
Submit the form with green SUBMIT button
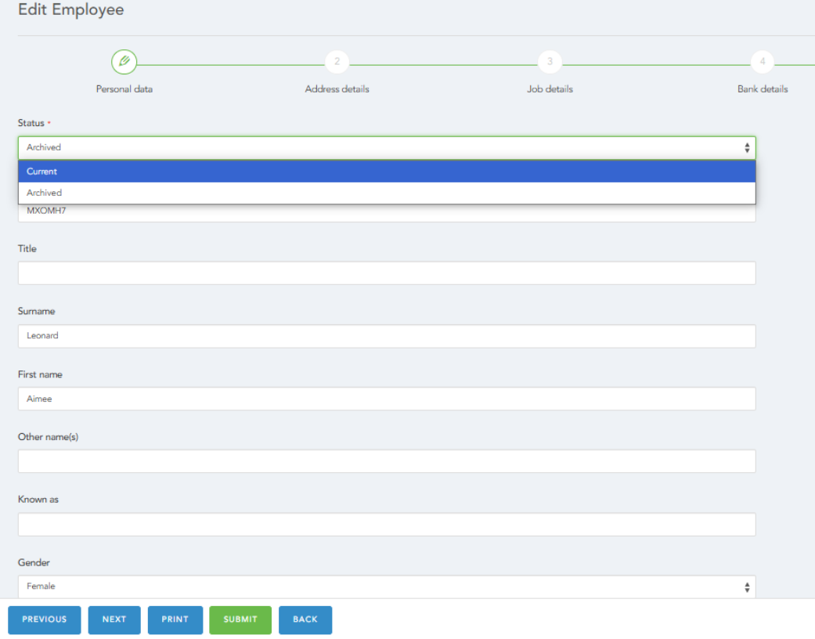pyautogui.click(x=240, y=619)
